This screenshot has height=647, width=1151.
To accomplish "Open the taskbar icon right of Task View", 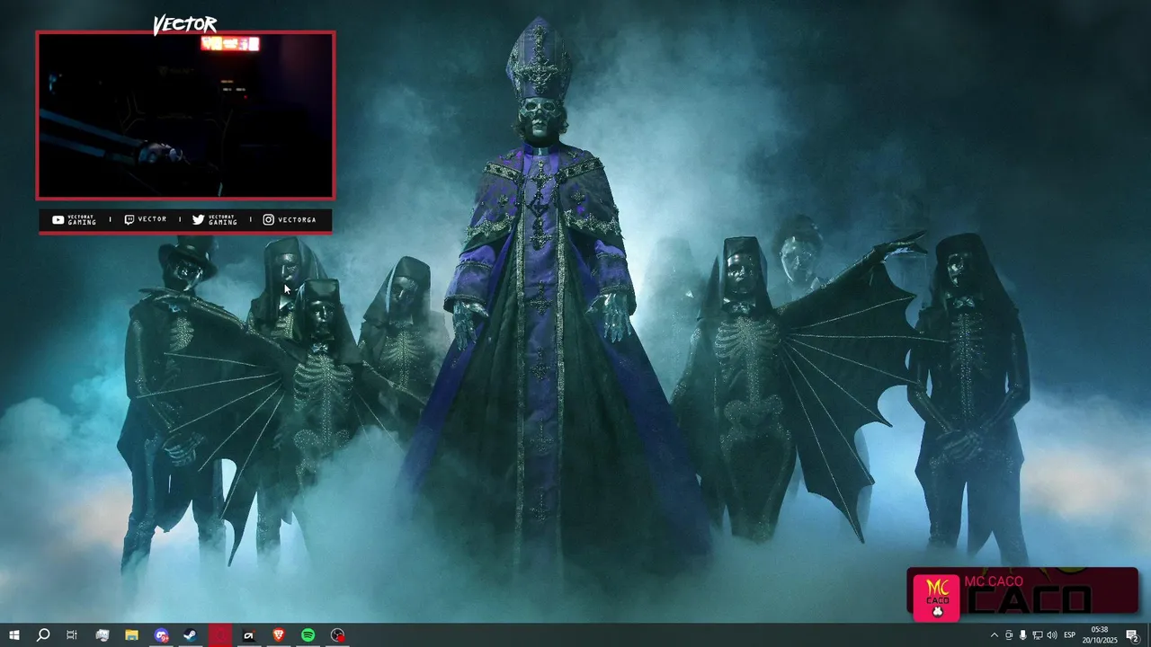I will pyautogui.click(x=102, y=635).
